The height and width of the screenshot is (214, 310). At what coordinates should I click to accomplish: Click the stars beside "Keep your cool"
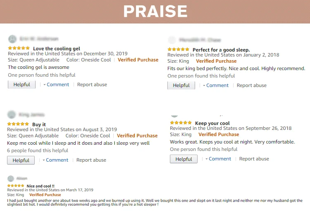click(x=181, y=123)
